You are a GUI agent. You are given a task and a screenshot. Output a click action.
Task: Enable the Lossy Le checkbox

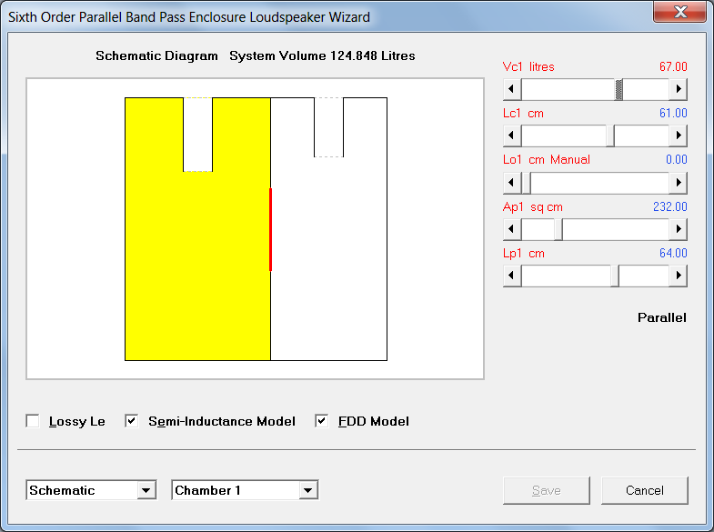point(33,421)
